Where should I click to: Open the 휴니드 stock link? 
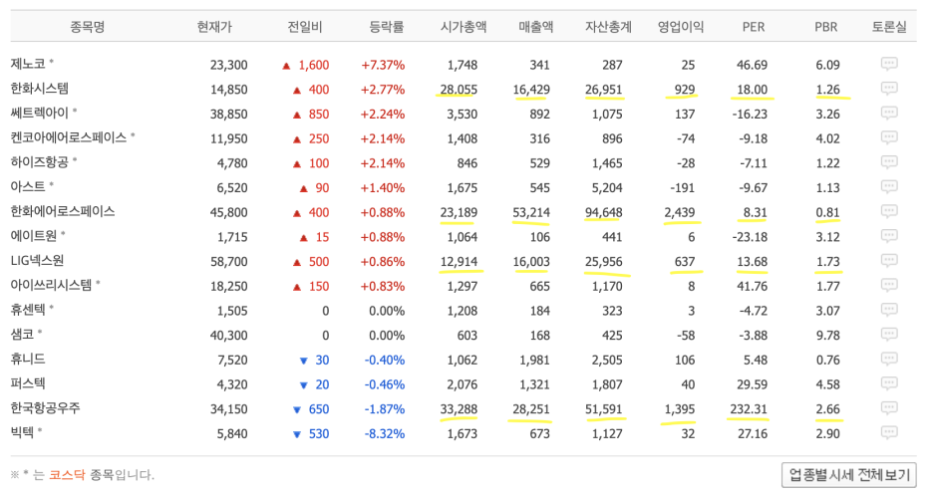point(28,360)
